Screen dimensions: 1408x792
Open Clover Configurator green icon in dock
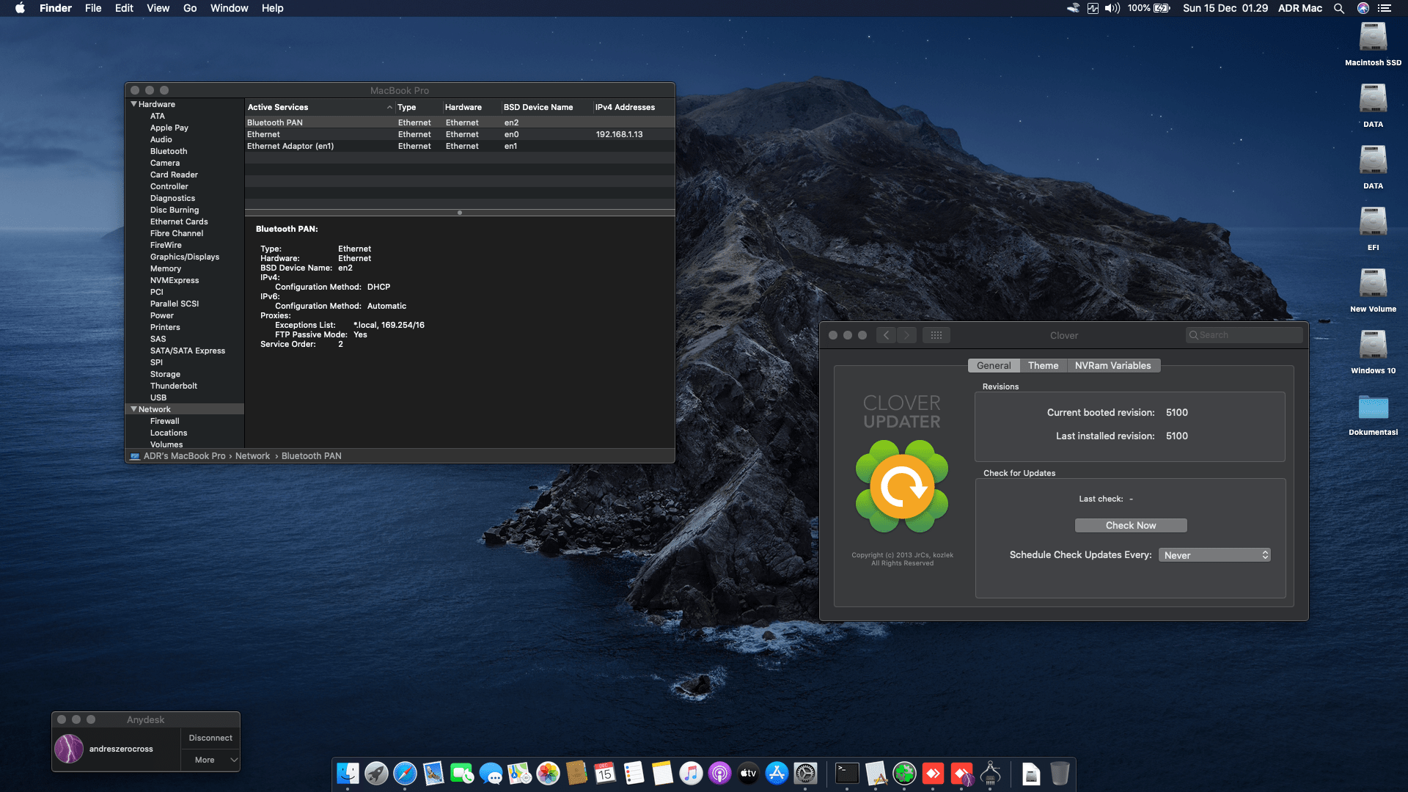pos(904,773)
